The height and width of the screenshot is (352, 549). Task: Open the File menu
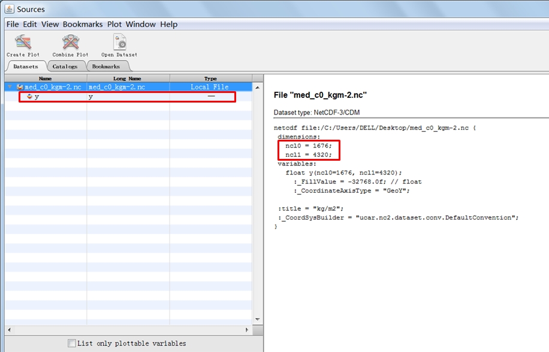tap(13, 25)
